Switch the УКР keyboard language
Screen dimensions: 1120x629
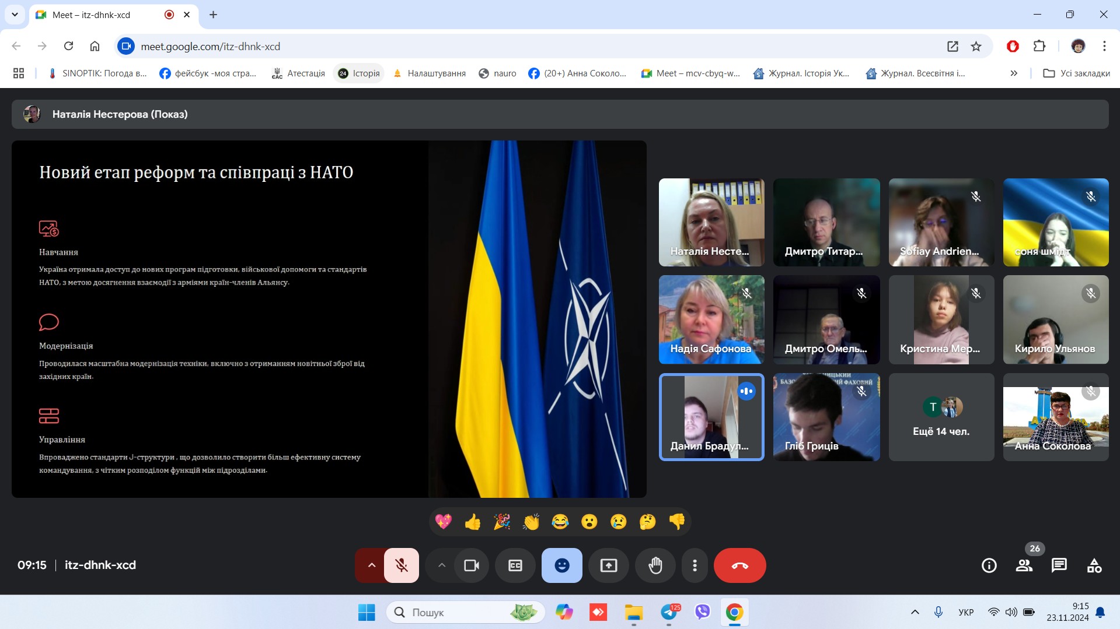(966, 612)
